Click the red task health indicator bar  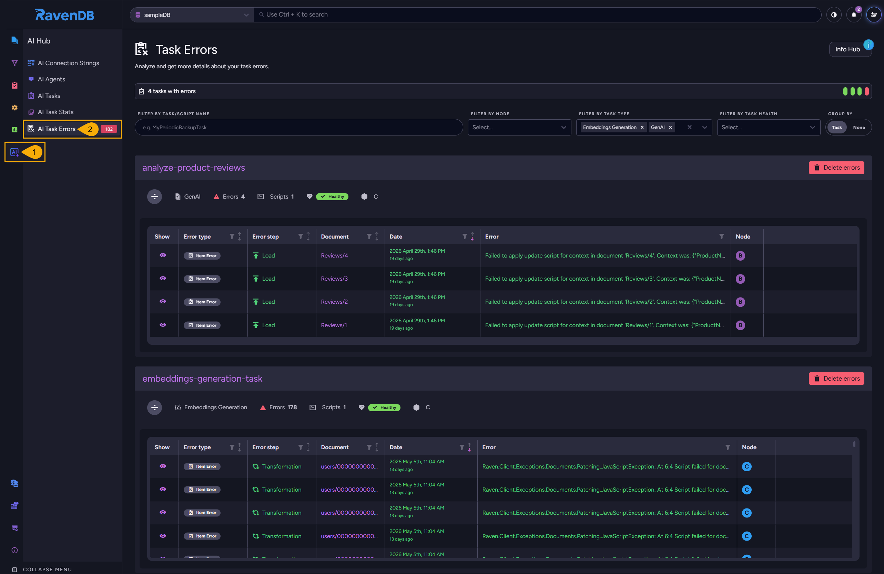(866, 91)
